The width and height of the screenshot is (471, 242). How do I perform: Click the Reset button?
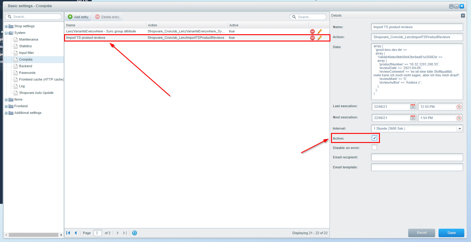422,233
